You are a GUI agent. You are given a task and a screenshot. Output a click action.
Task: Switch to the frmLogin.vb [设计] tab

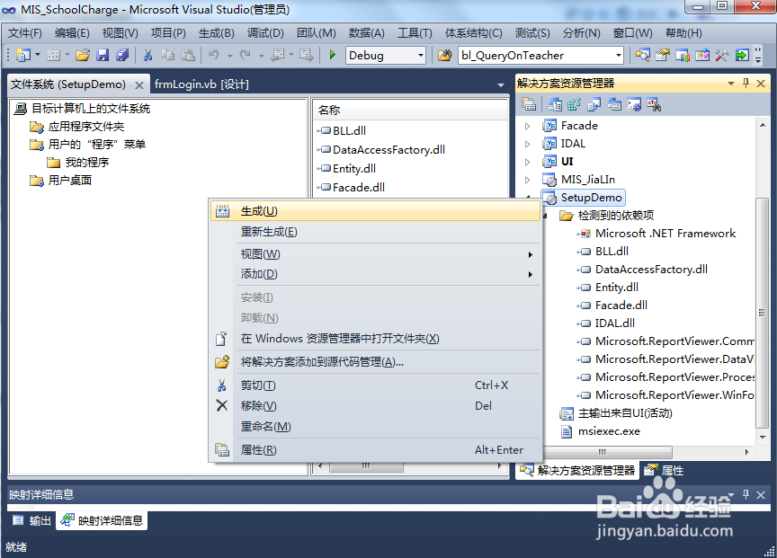click(x=203, y=83)
